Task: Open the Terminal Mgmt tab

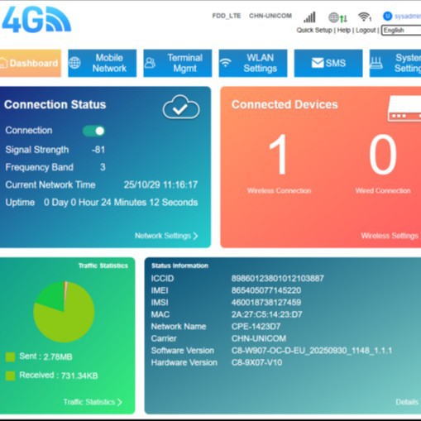Action: pyautogui.click(x=178, y=63)
